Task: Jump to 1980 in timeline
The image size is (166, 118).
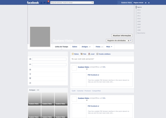Action: (139, 30)
